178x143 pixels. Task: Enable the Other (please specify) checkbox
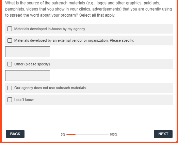tap(10, 64)
